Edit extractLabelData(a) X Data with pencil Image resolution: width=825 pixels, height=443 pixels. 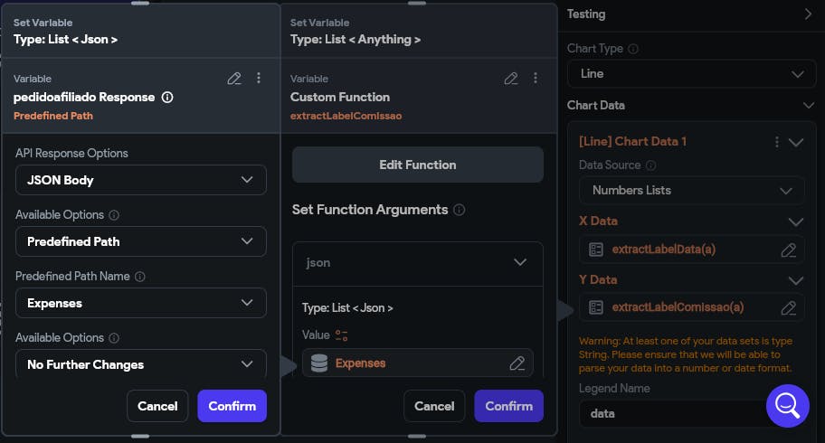coord(788,250)
